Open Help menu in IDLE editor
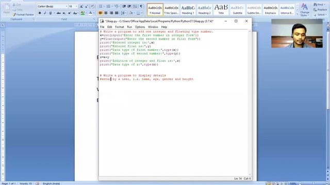Image resolution: width=330 pixels, height=185 pixels. (x=164, y=27)
